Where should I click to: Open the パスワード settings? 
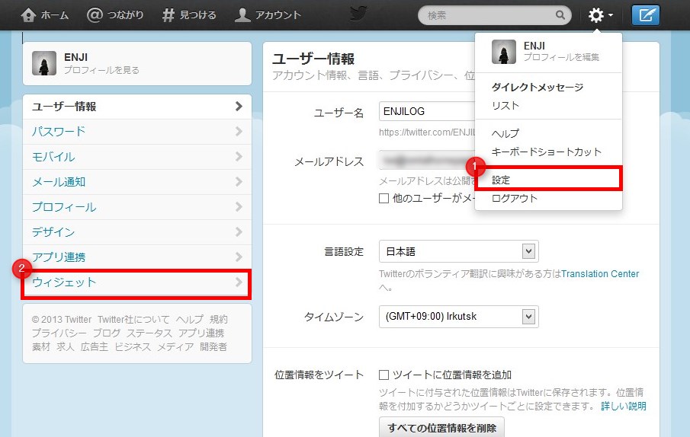(136, 132)
